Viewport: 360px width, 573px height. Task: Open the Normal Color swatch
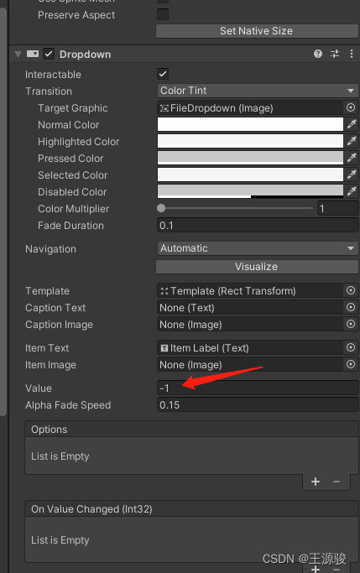250,124
